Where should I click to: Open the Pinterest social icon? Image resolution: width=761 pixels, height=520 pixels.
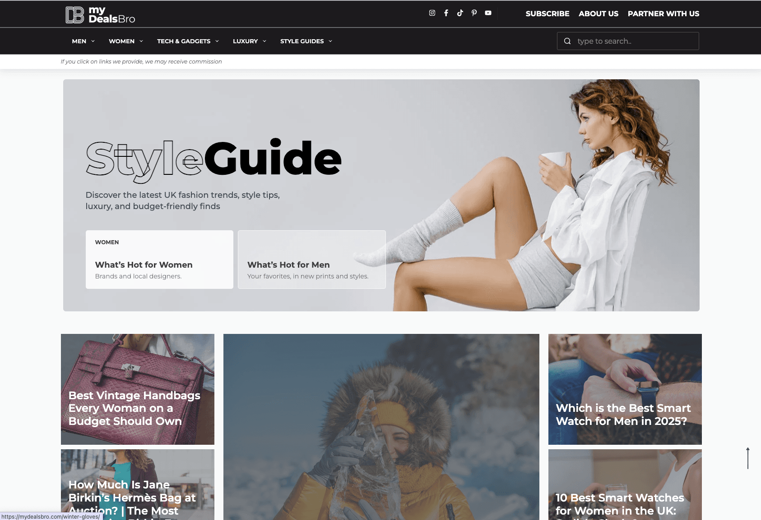[474, 13]
